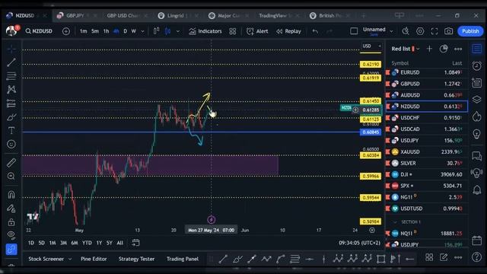
Task: Enter fullscreen mode
Action: click(434, 31)
